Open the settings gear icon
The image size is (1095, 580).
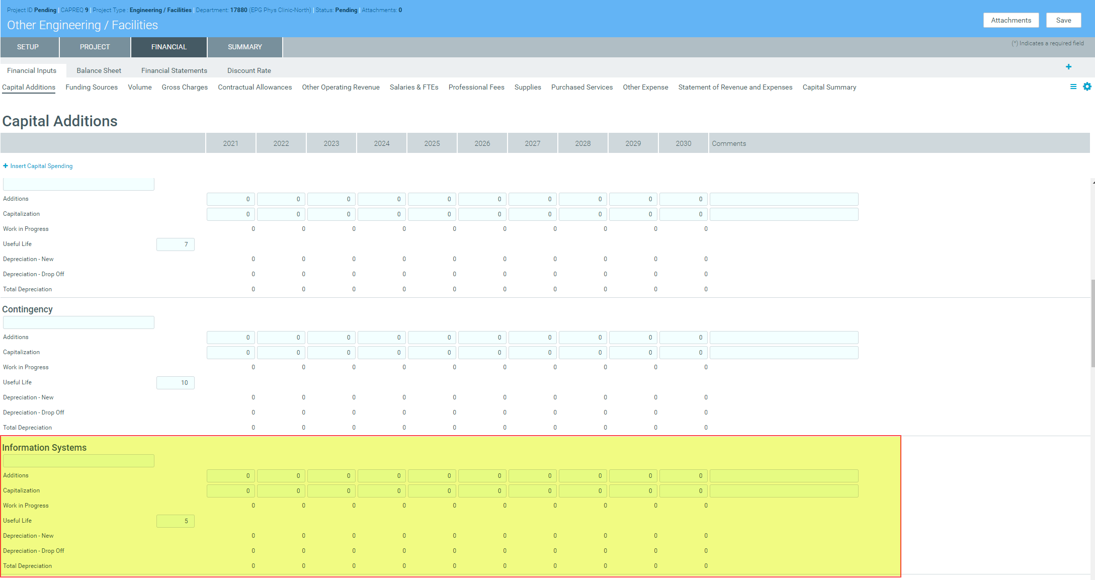[1087, 87]
